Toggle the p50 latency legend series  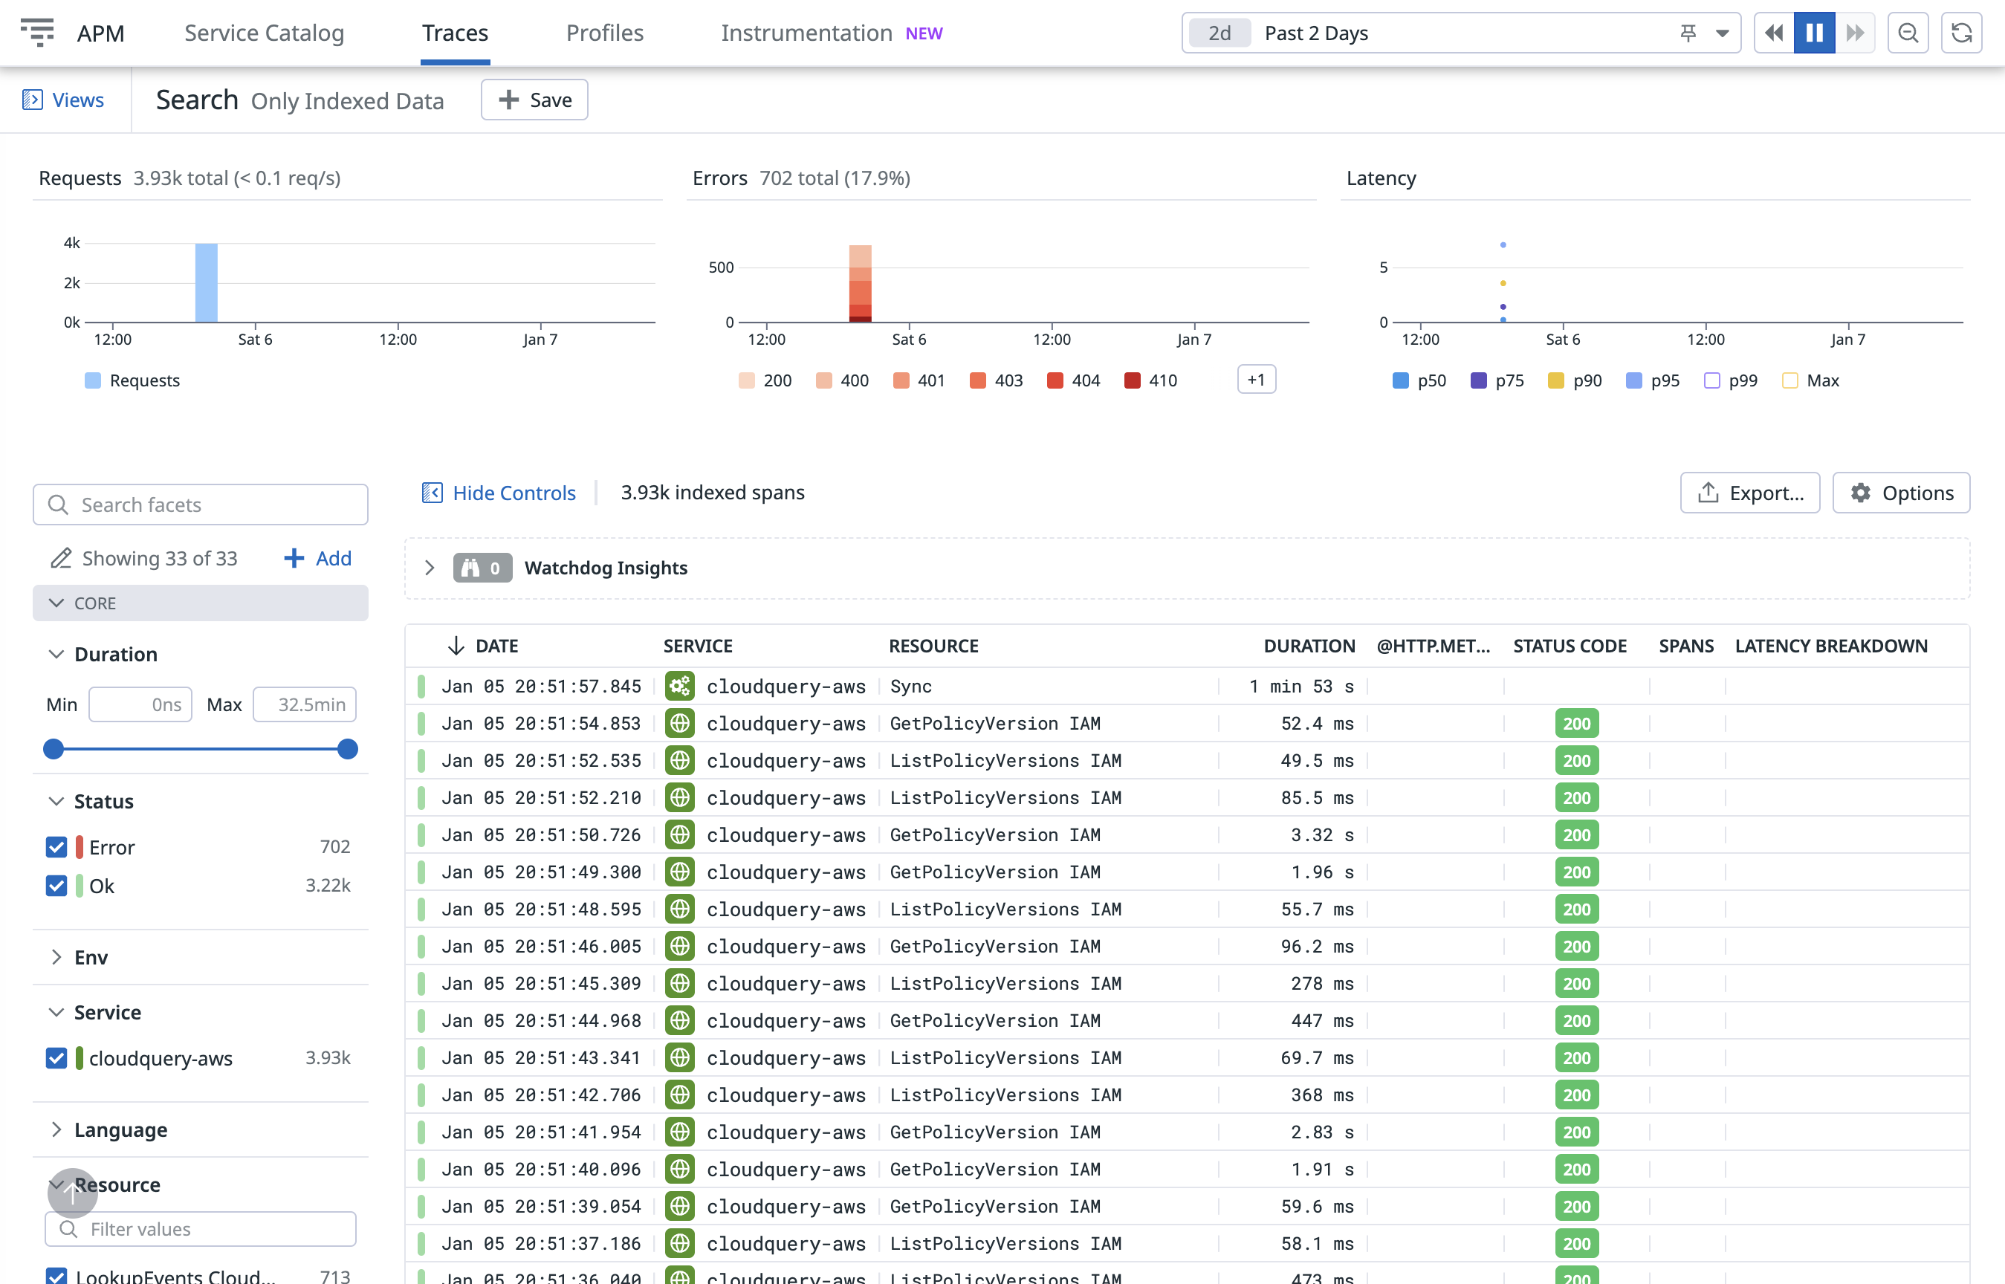tap(1419, 380)
